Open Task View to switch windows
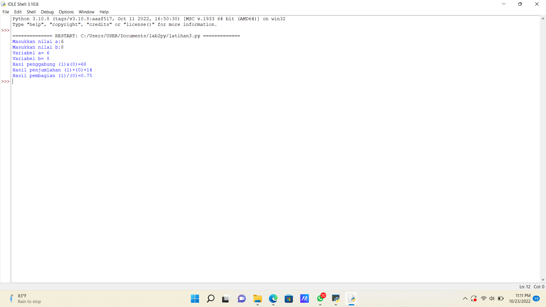546x307 pixels. click(x=226, y=299)
